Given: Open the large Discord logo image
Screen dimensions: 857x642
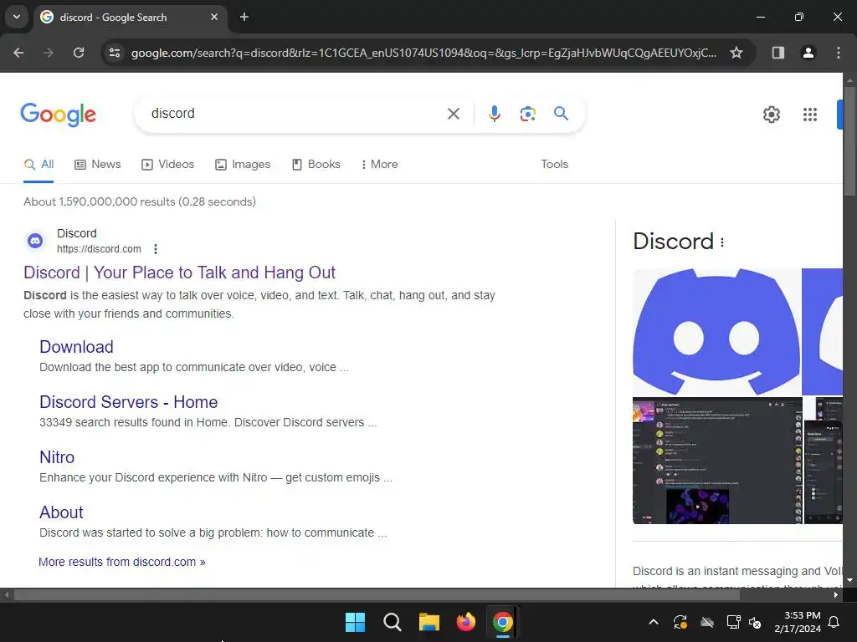Looking at the screenshot, I should (x=716, y=331).
